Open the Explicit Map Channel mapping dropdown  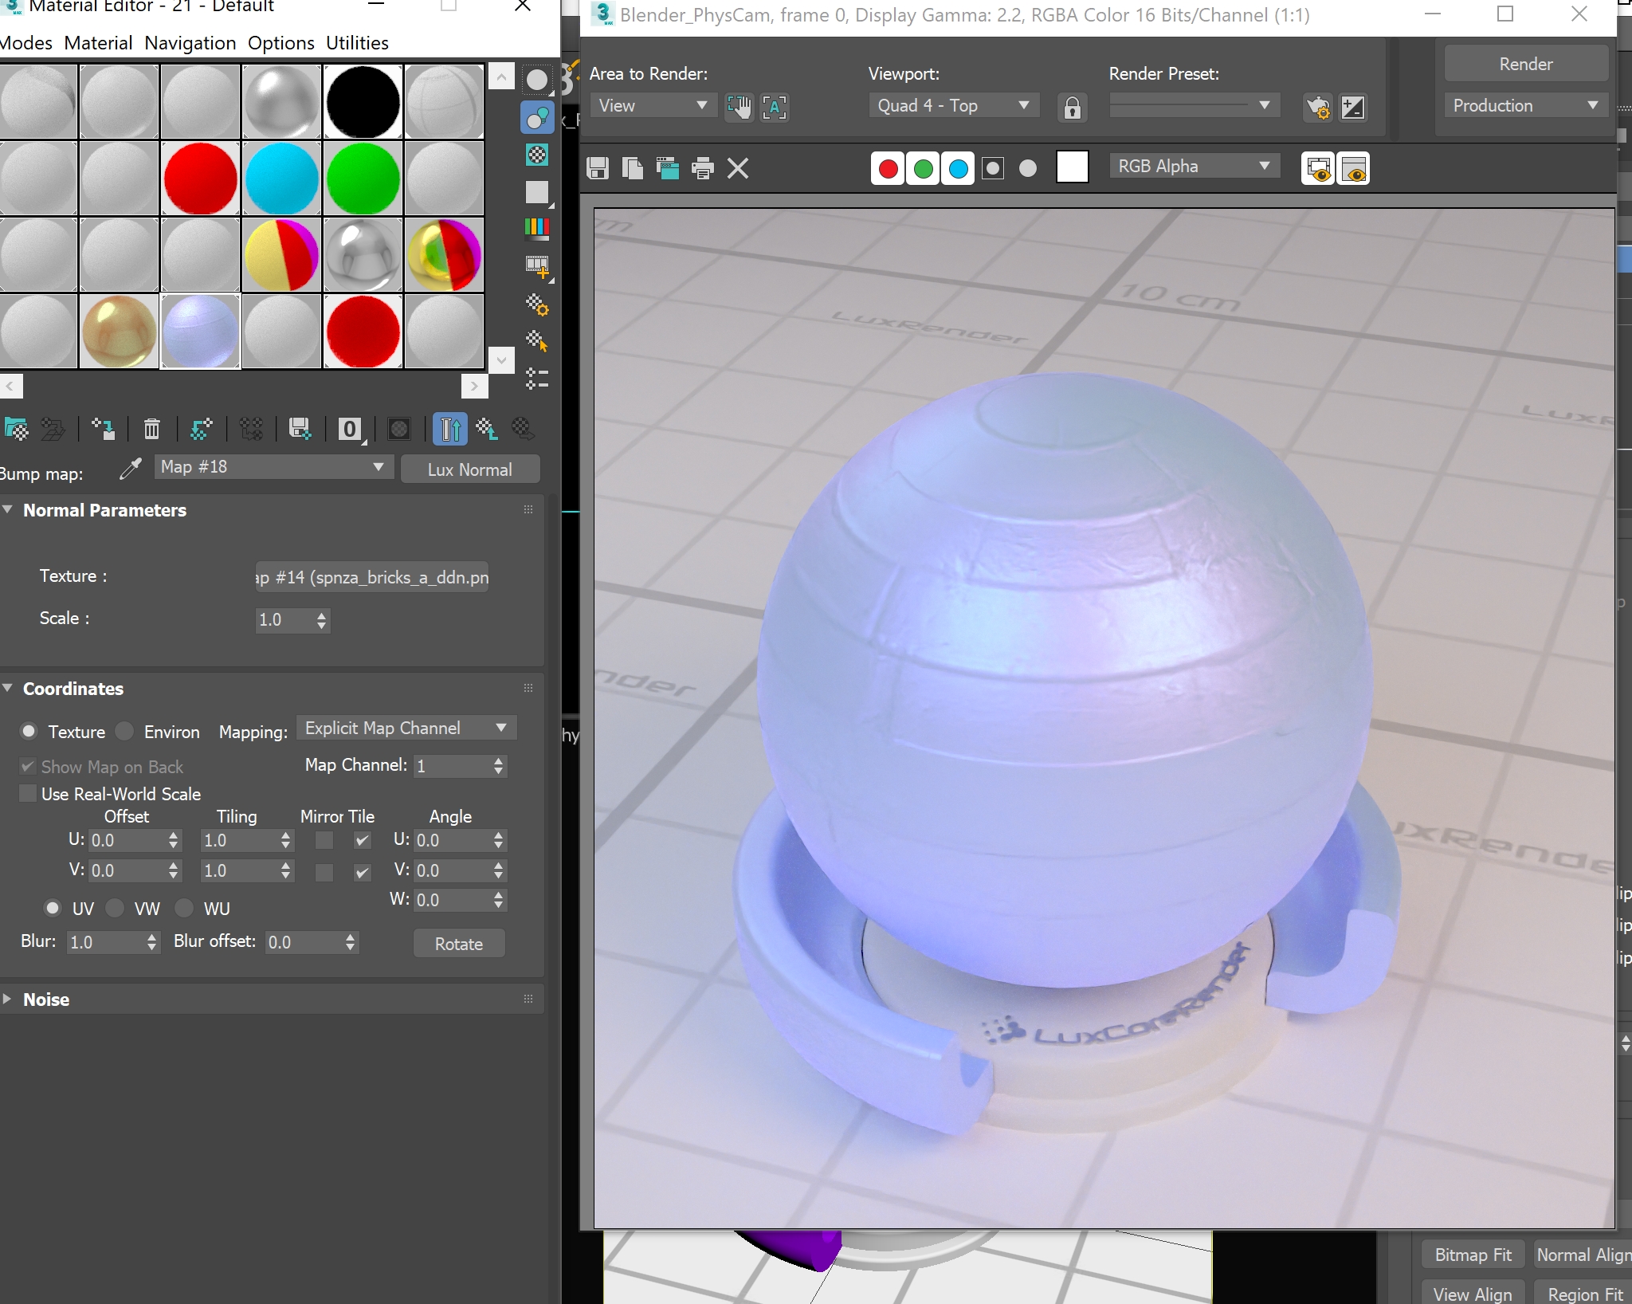coord(406,728)
